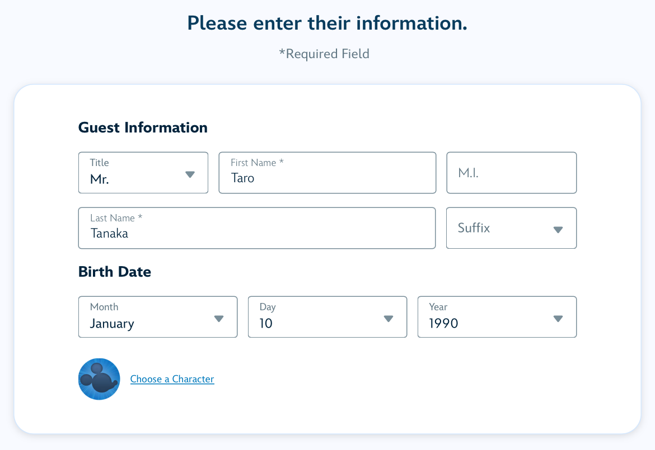Click the Day field's down arrow
655x450 pixels.
[x=389, y=319]
